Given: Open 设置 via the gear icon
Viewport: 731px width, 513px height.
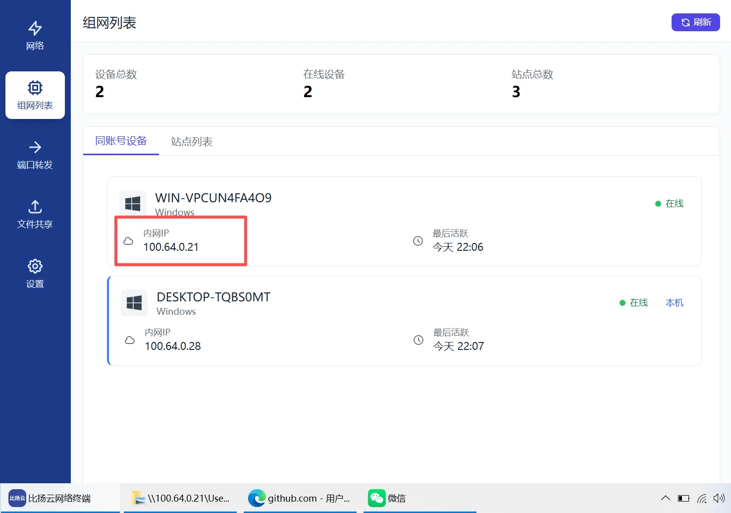Looking at the screenshot, I should [35, 273].
